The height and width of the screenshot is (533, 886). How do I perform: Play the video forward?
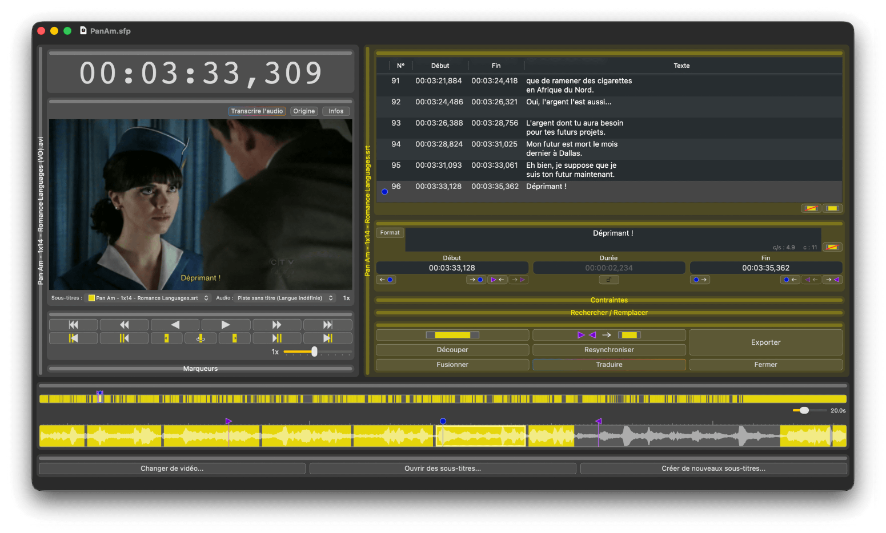[x=226, y=325]
